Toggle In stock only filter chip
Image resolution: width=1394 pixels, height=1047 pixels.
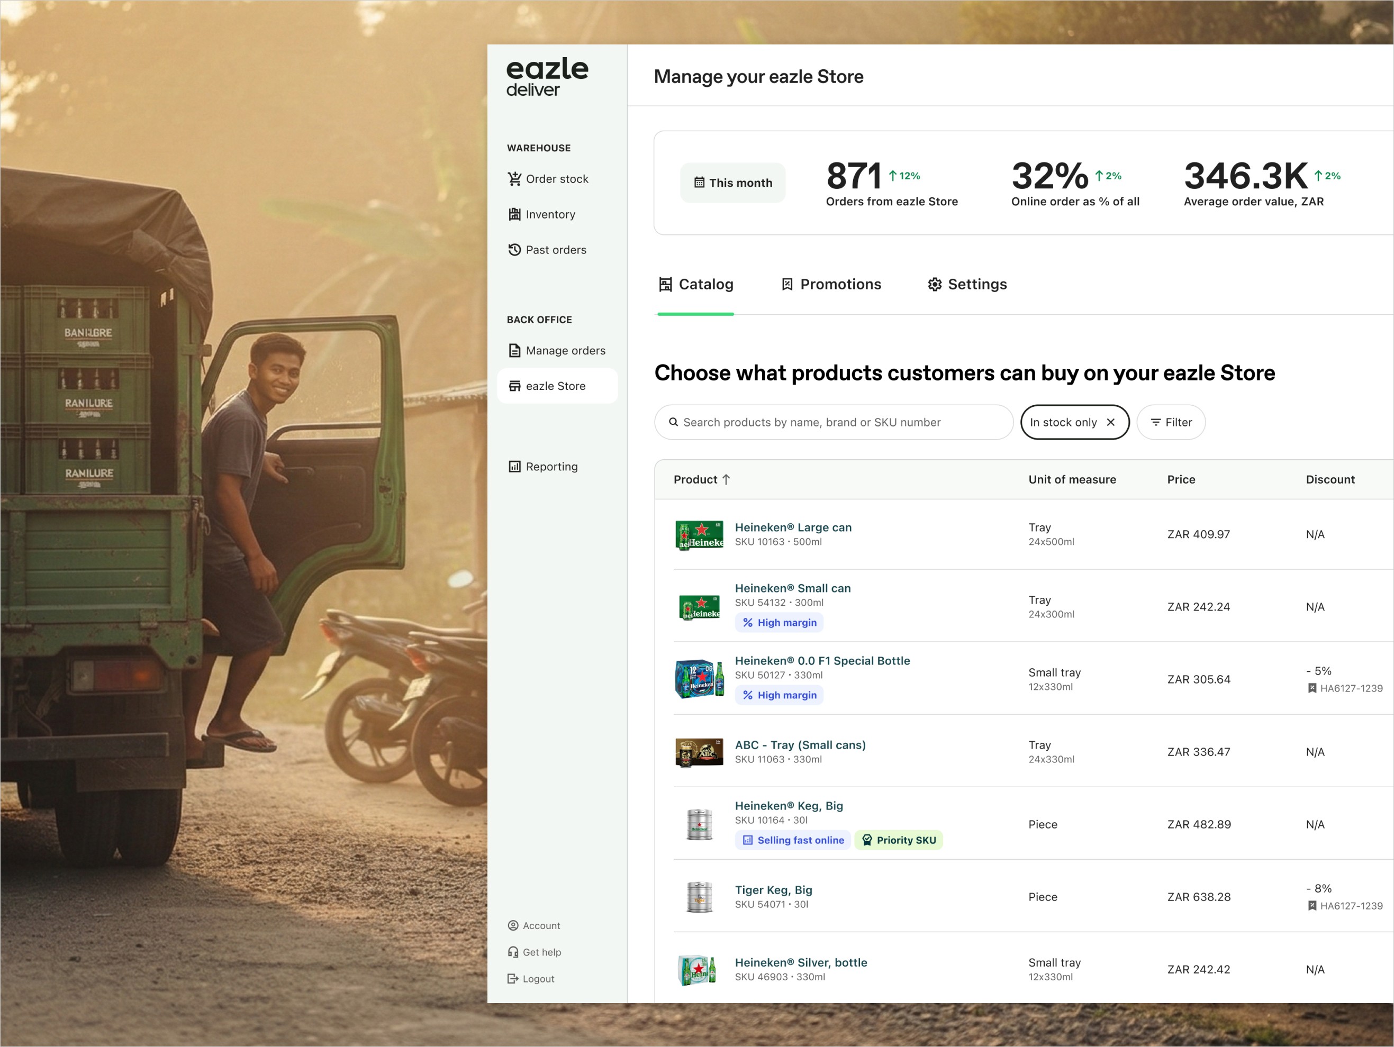(x=1063, y=422)
